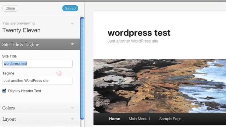Click the 'You are previewing' text

pos(18,23)
